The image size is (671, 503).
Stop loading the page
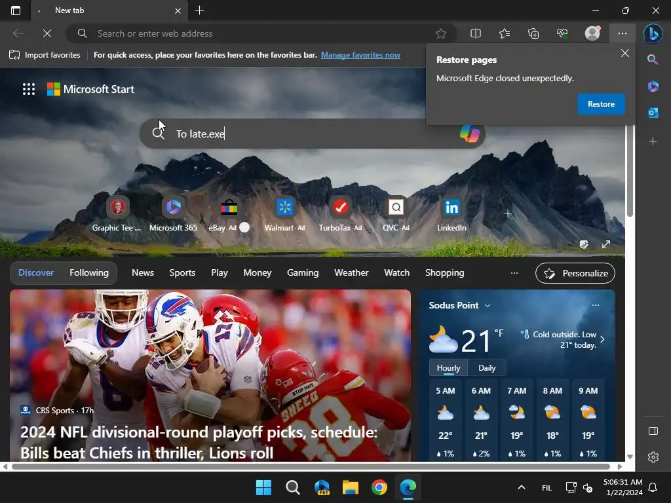click(47, 33)
